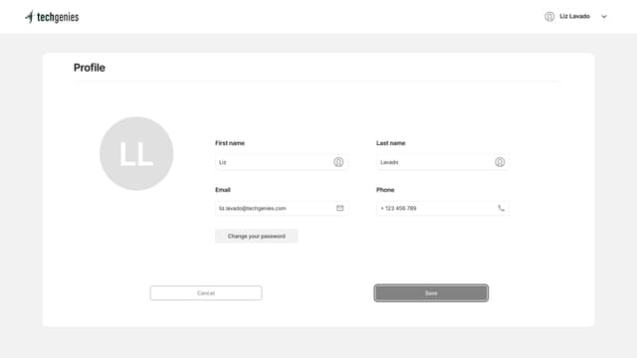Viewport: 637px width, 358px height.
Task: Click the techgenies logo
Action: pos(52,17)
